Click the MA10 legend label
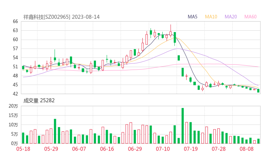The height and width of the screenshot is (157, 264). click(x=211, y=17)
